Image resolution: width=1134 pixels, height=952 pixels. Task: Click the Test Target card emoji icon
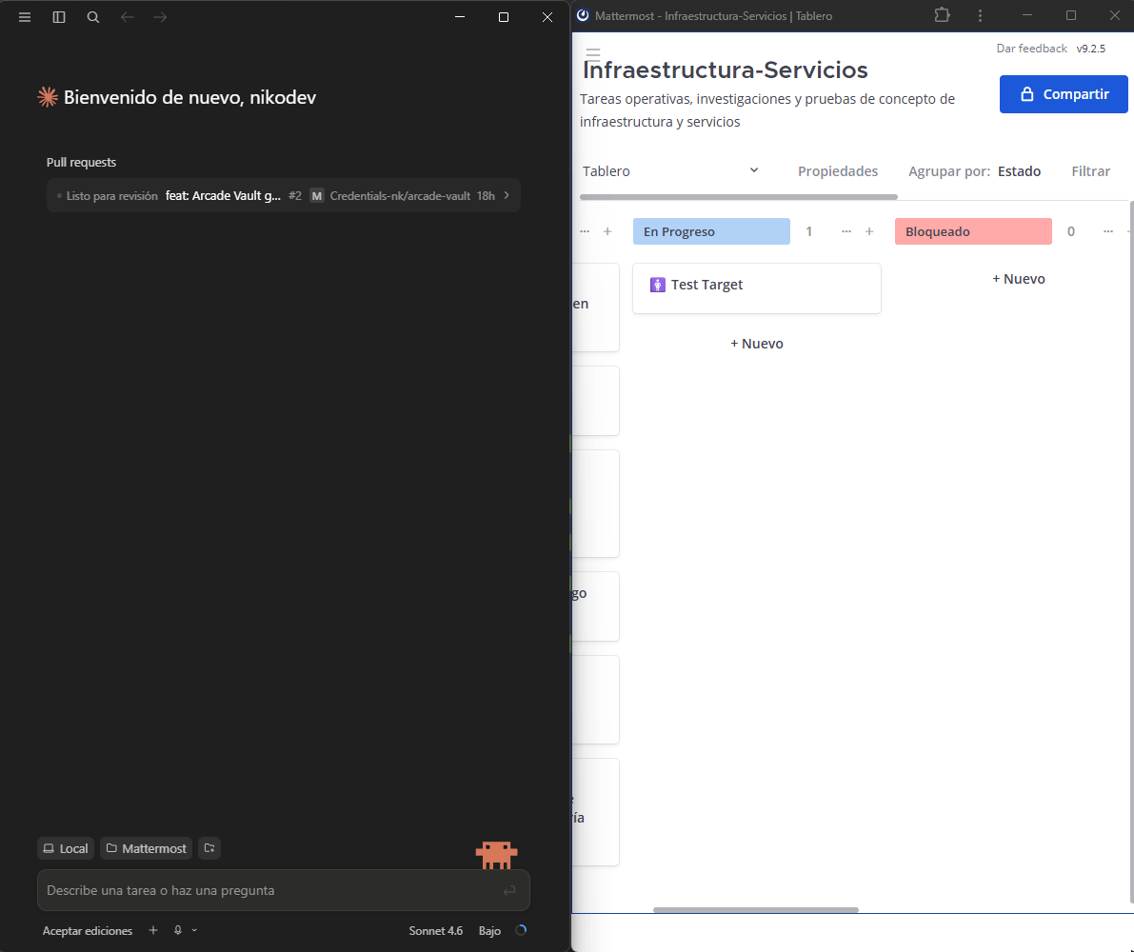click(x=657, y=285)
